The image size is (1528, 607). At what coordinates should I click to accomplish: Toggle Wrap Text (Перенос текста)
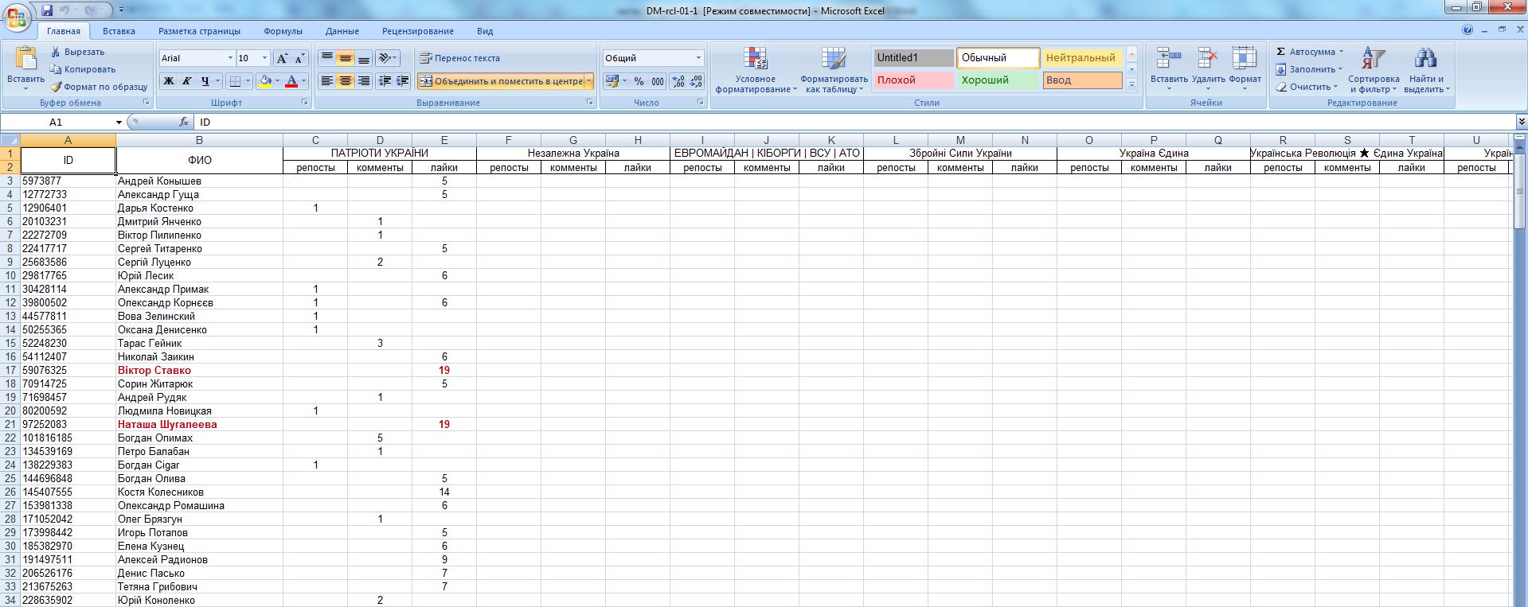pyautogui.click(x=459, y=58)
